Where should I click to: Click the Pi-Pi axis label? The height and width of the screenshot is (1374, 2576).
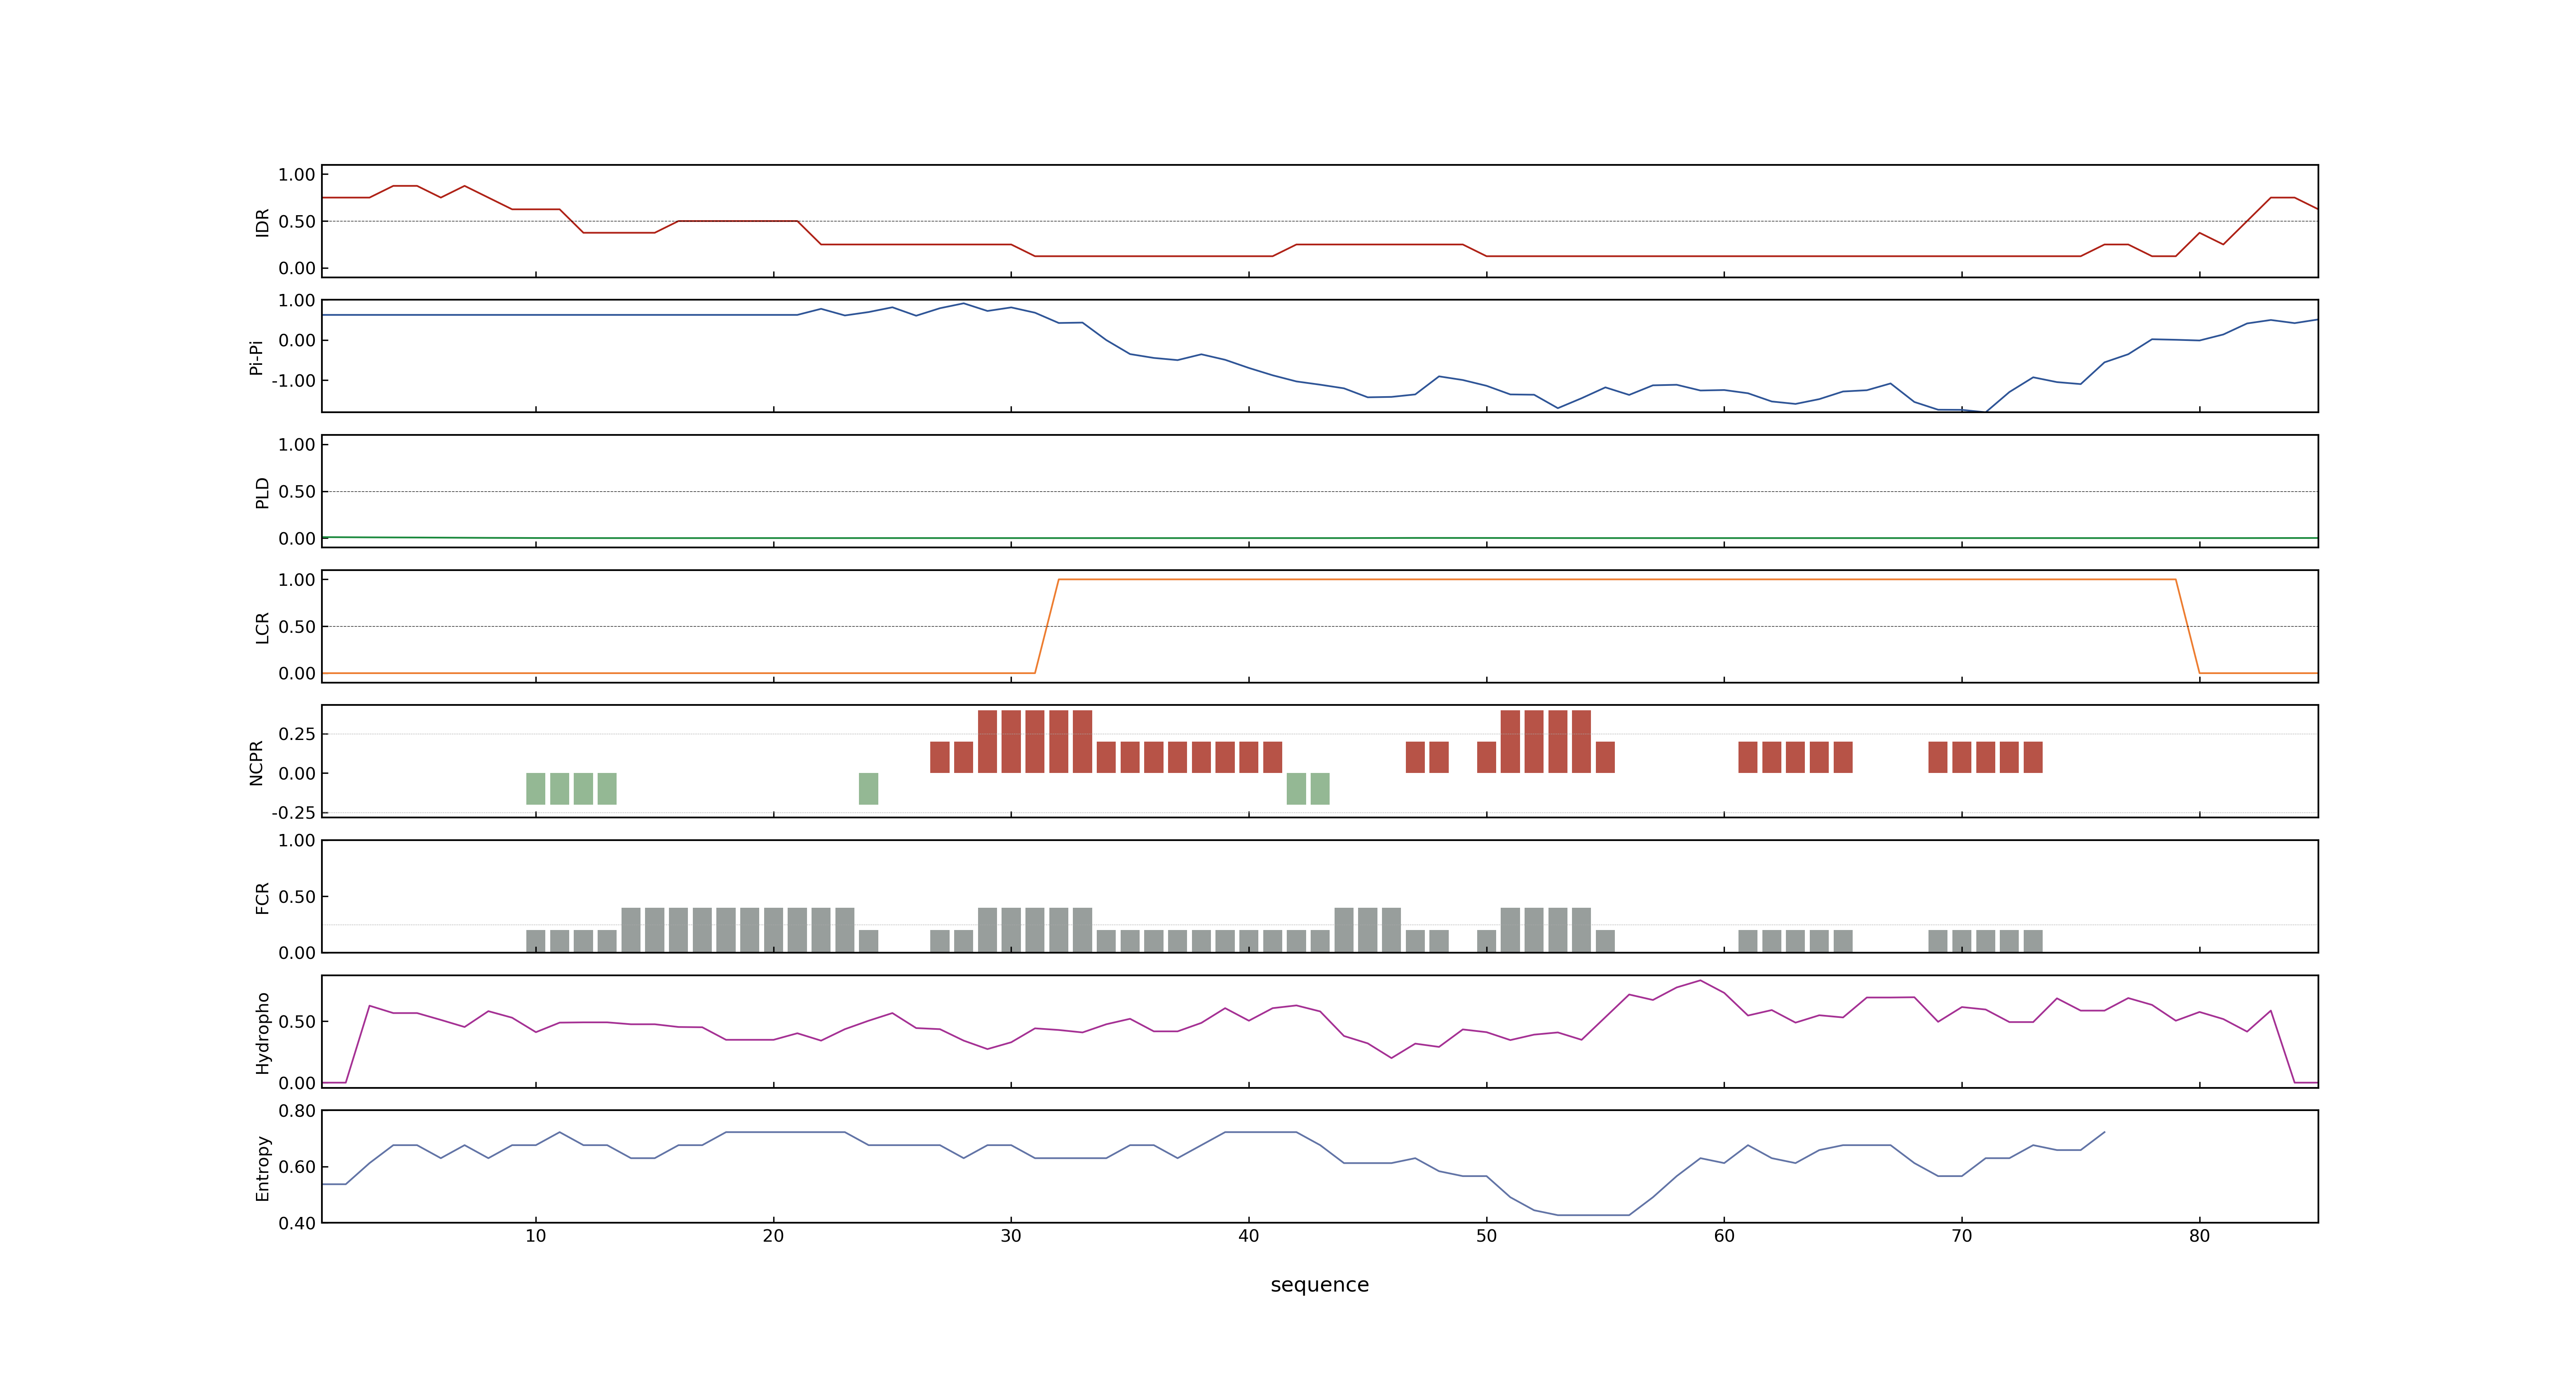point(256,357)
